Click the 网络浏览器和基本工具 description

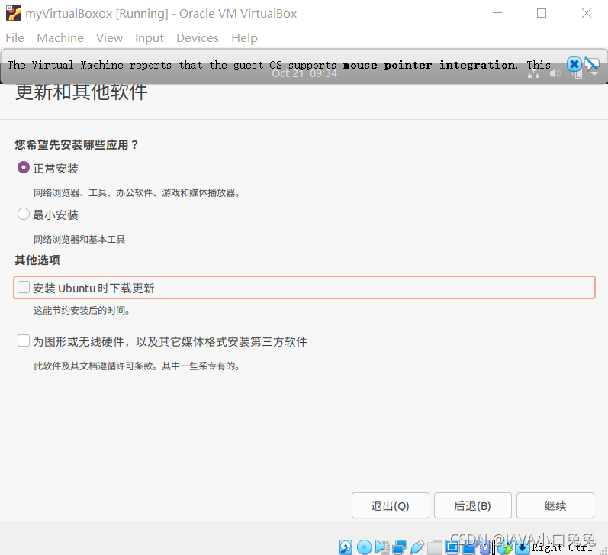tap(79, 239)
